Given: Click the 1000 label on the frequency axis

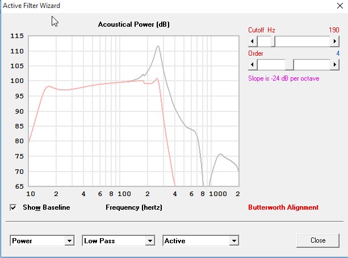Looking at the screenshot, I should [218, 194].
